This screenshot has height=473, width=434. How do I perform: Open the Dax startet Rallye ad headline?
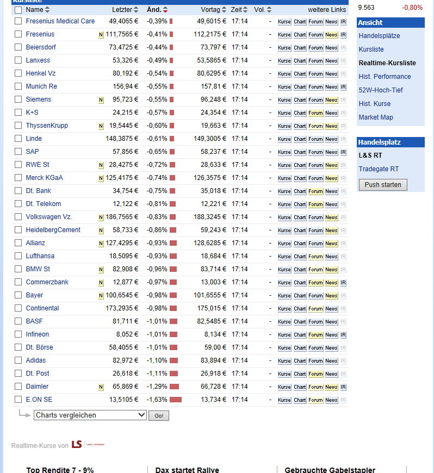187,470
